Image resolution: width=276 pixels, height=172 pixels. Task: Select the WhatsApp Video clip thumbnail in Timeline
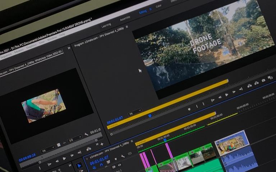coord(232,143)
